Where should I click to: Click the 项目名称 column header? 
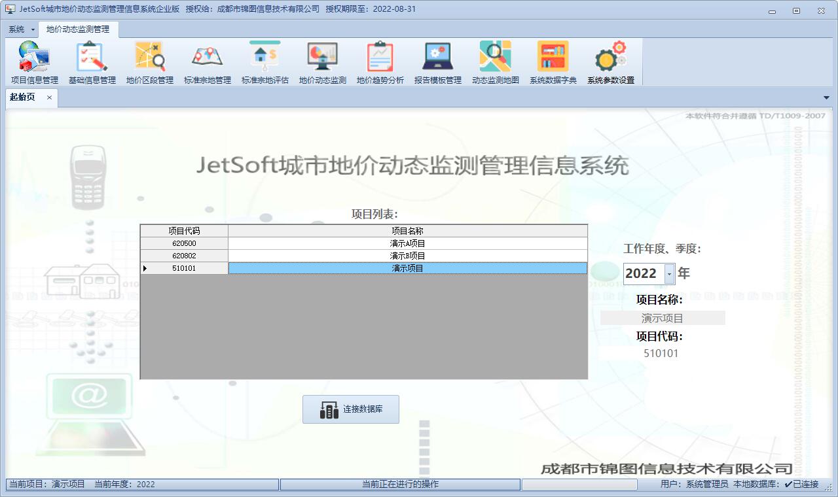408,231
